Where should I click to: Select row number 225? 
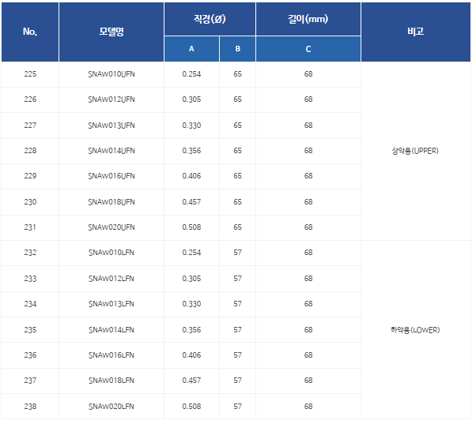(30, 74)
